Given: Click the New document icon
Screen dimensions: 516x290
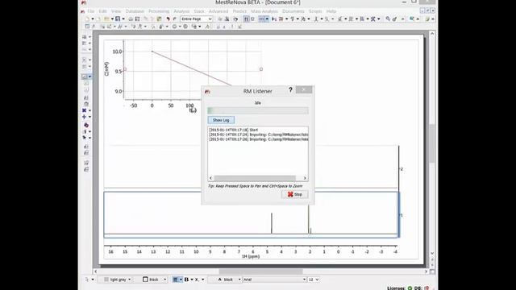Looking at the screenshot, I should click(87, 19).
